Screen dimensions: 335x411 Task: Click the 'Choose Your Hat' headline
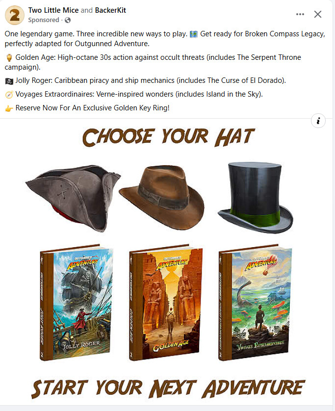168,137
